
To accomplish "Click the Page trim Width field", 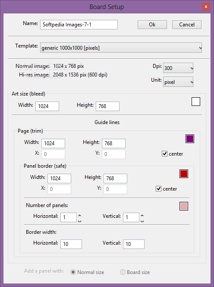I will pos(53,143).
